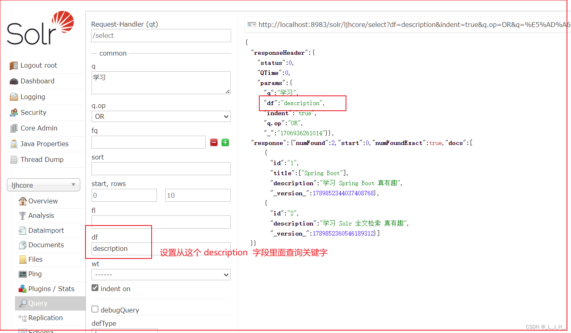Click the Query magnifier icon
Screen dimensions: 571x333
click(23, 304)
